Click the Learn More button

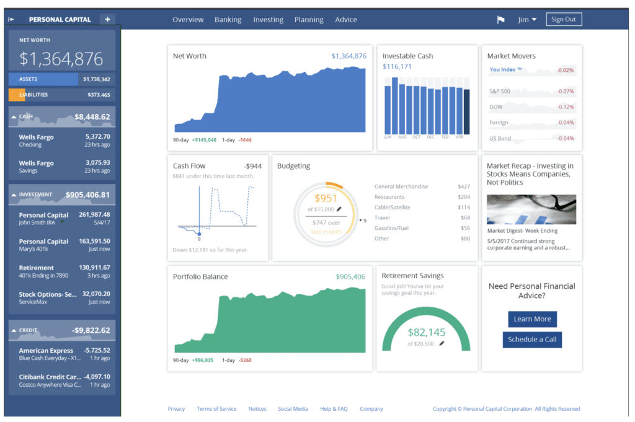pyautogui.click(x=531, y=319)
